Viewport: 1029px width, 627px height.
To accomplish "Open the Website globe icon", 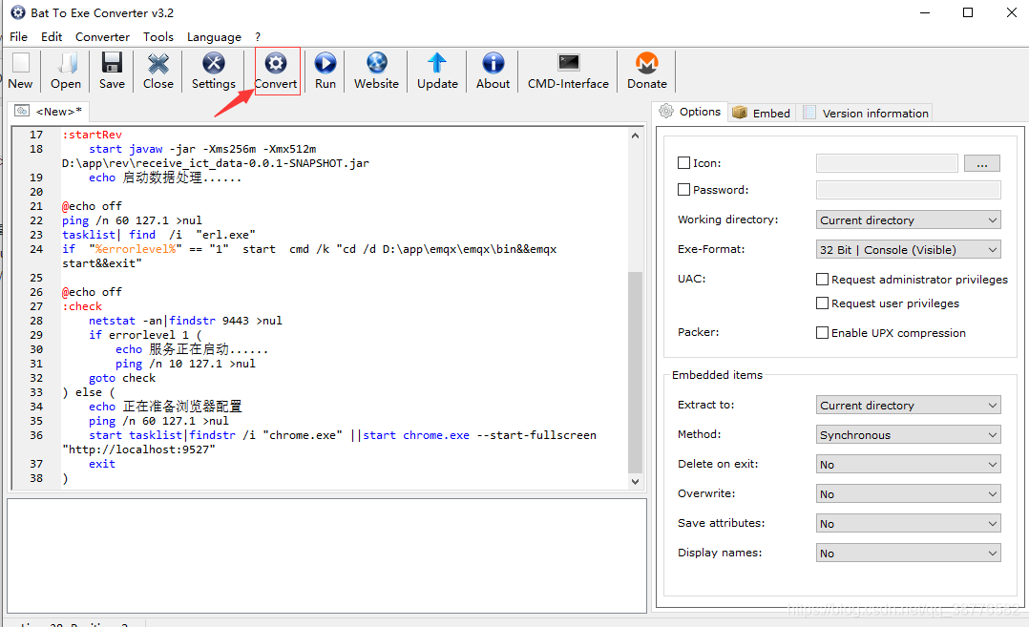I will pyautogui.click(x=377, y=63).
